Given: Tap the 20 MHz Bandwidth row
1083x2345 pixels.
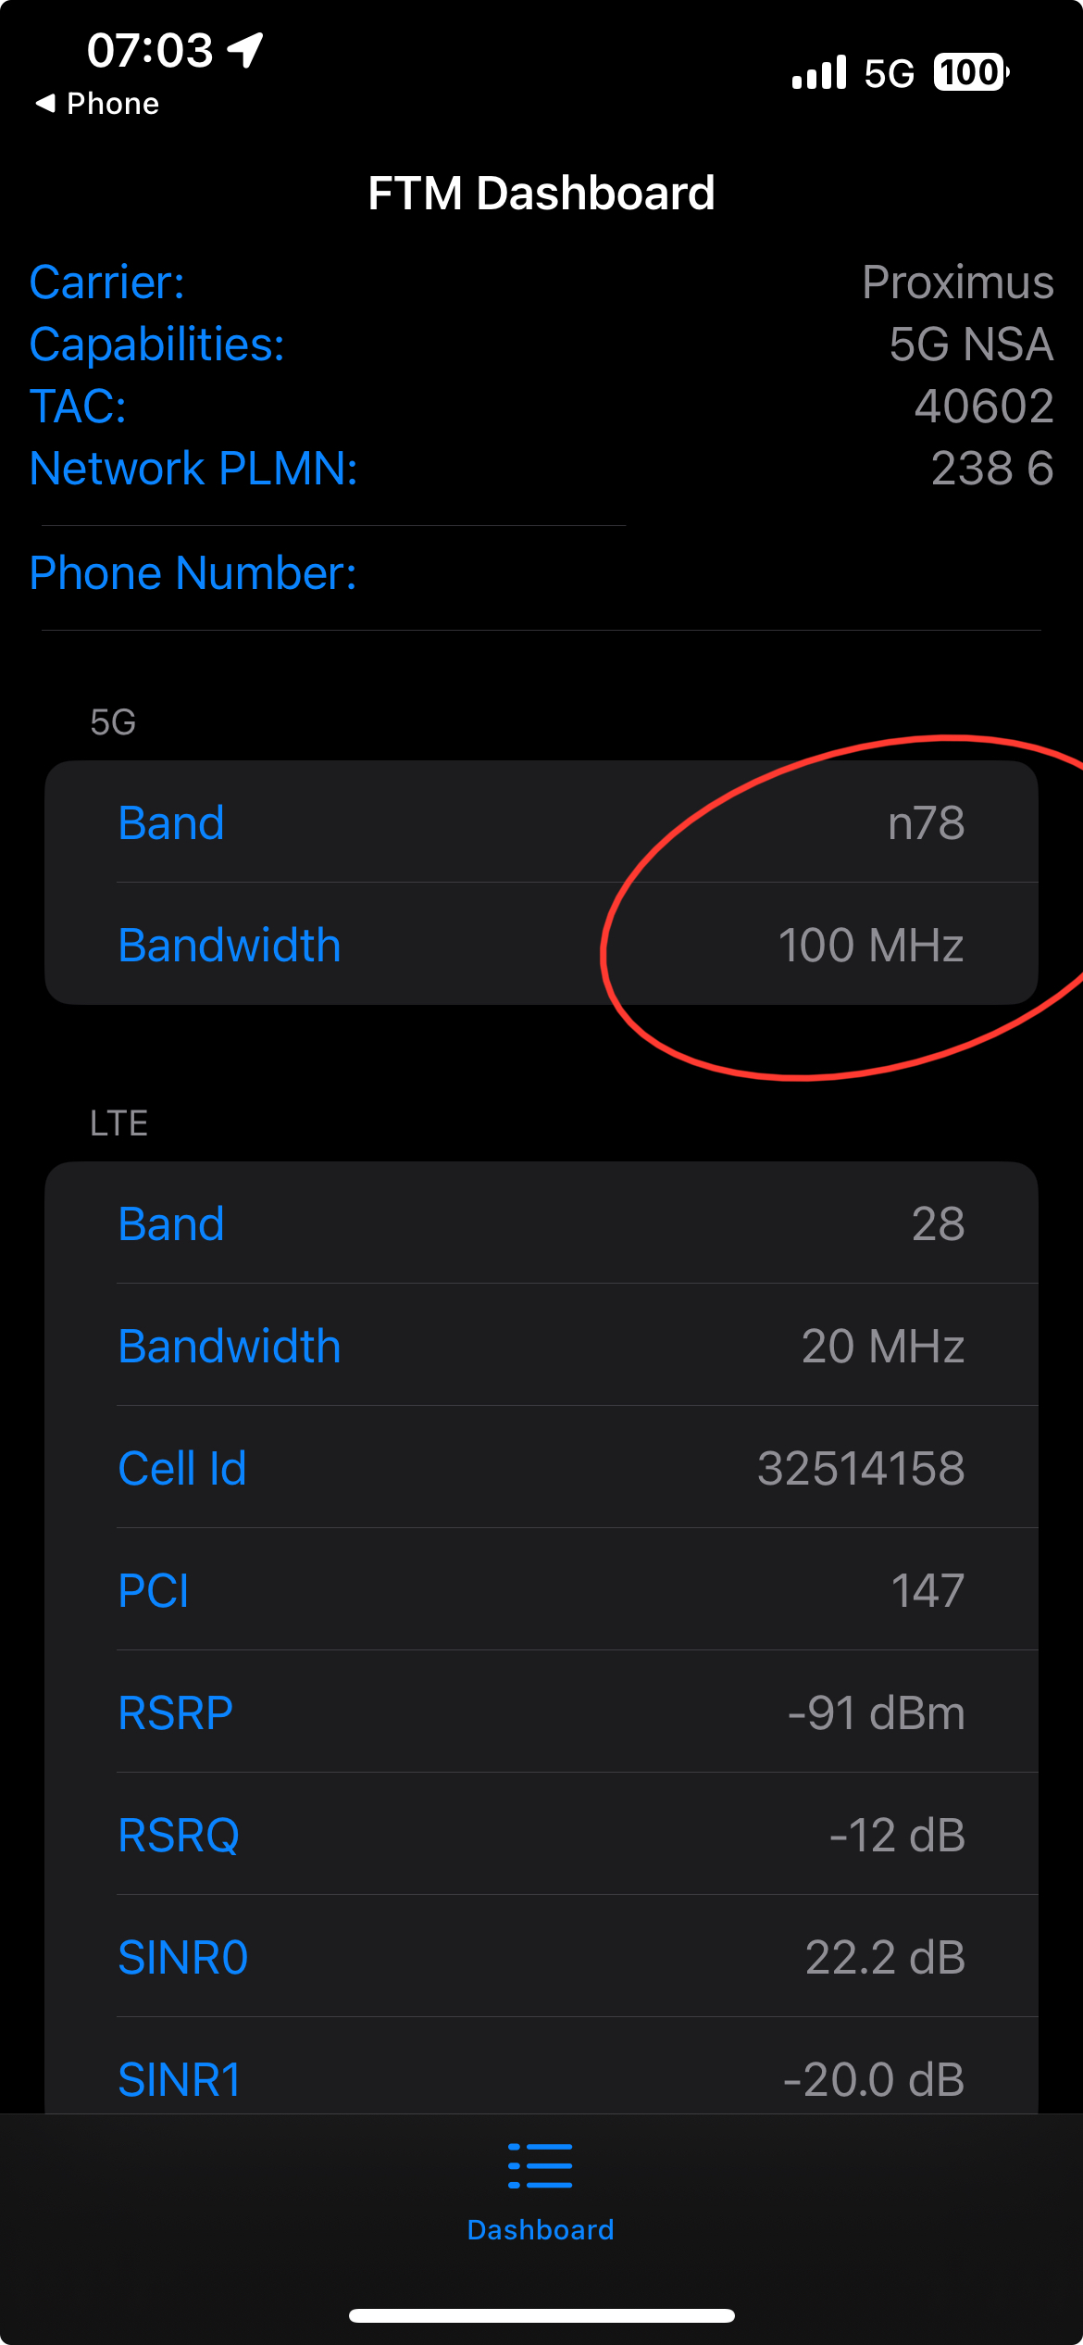Looking at the screenshot, I should pos(541,1346).
